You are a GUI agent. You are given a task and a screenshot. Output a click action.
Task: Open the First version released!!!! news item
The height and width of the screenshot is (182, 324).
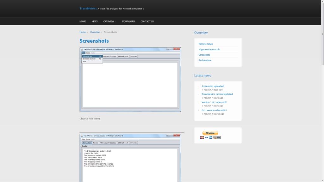214,110
